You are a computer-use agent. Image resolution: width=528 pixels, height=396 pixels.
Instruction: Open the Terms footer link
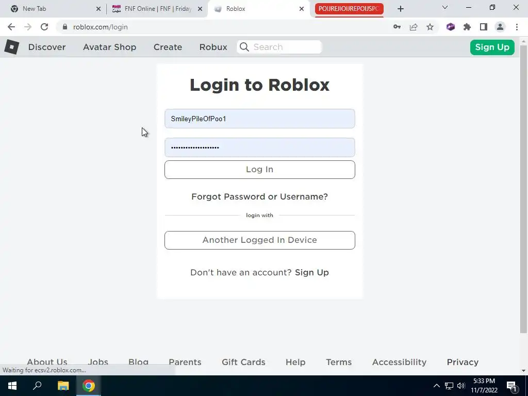coord(339,362)
